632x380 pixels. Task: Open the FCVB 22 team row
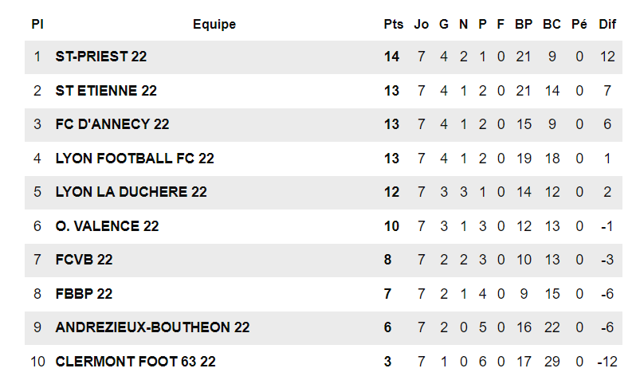(x=84, y=260)
